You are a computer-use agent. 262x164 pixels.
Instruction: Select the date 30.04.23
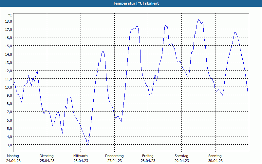click(215, 161)
